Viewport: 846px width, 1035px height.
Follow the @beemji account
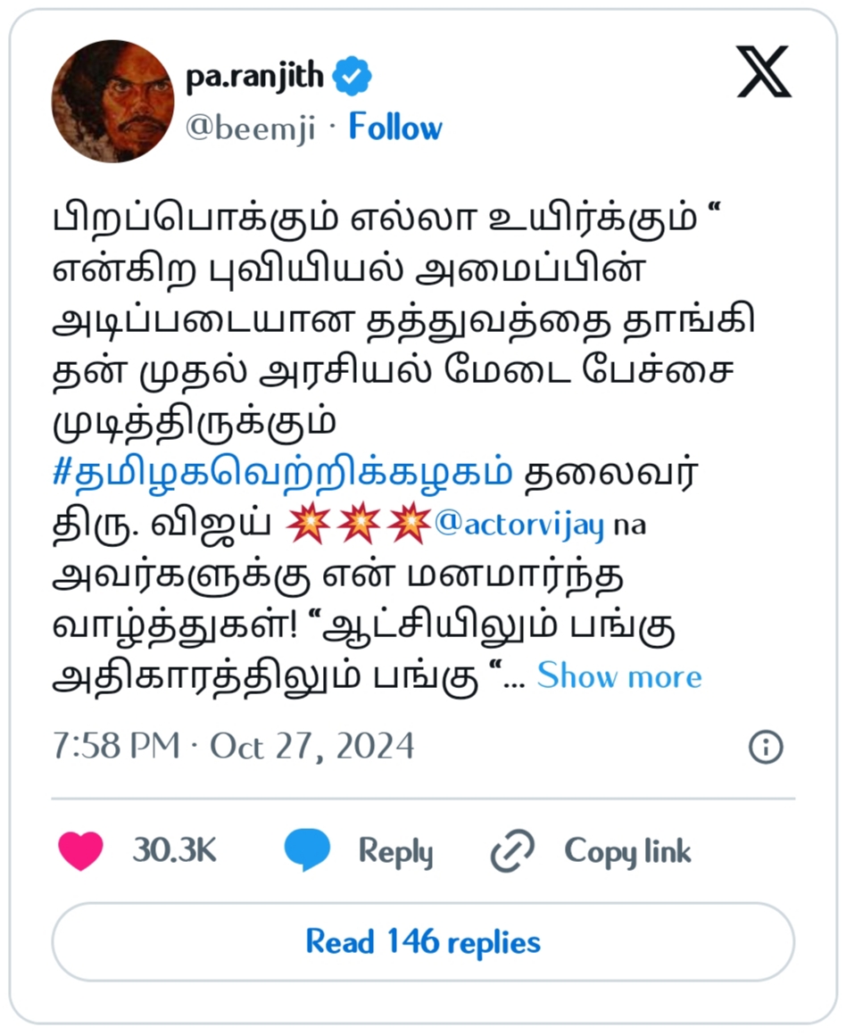pyautogui.click(x=395, y=127)
